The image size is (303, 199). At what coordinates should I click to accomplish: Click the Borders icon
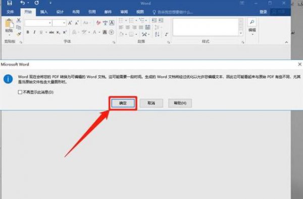131,34
